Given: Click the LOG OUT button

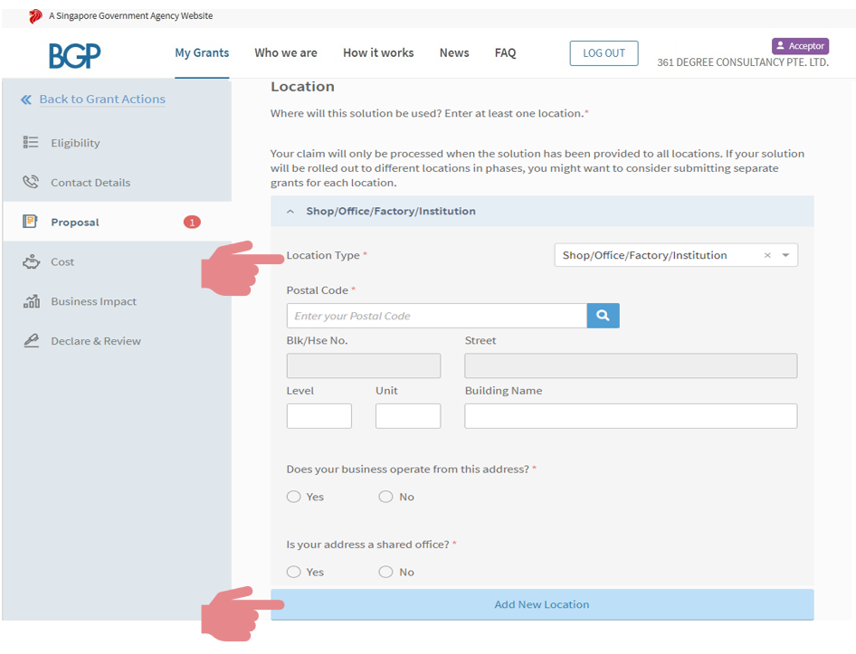Looking at the screenshot, I should pos(604,53).
